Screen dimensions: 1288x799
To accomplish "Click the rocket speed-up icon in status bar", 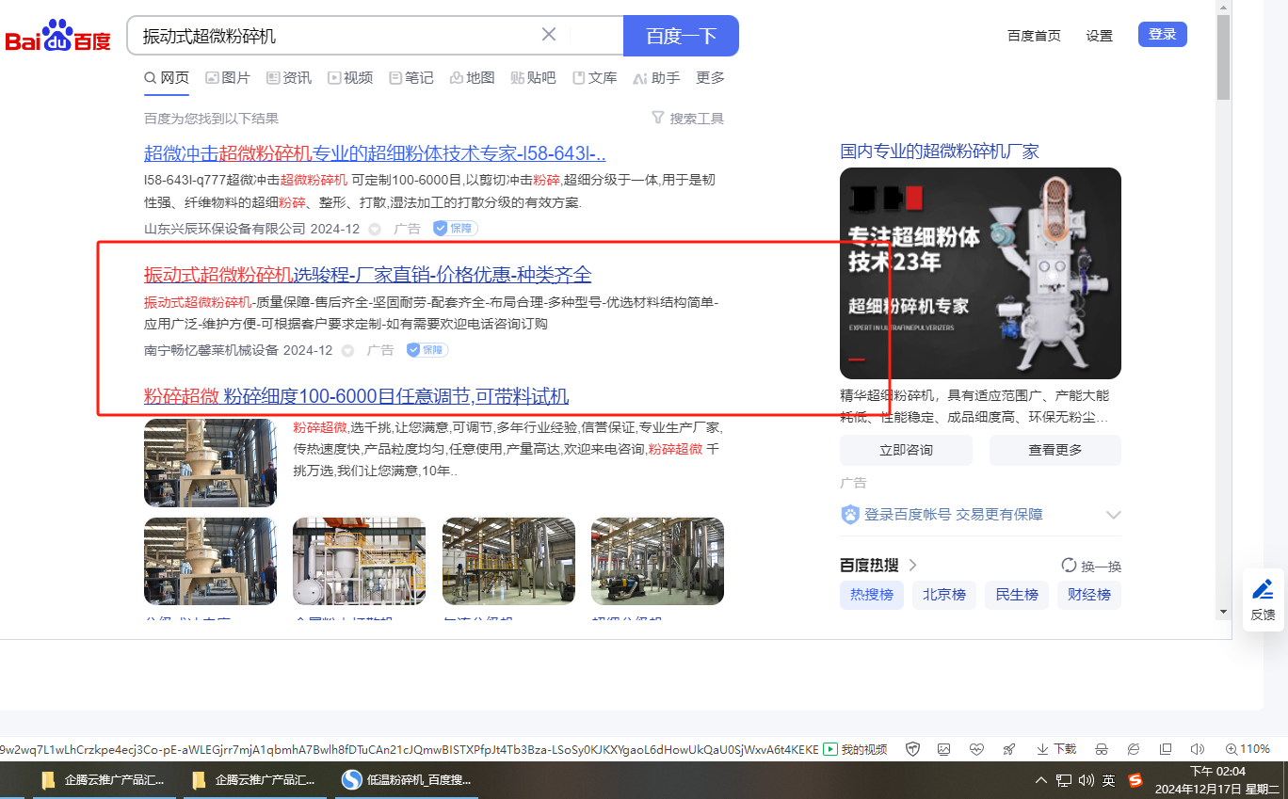I will (1009, 749).
